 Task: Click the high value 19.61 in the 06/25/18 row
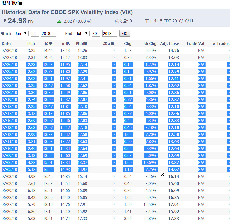point(48,219)
